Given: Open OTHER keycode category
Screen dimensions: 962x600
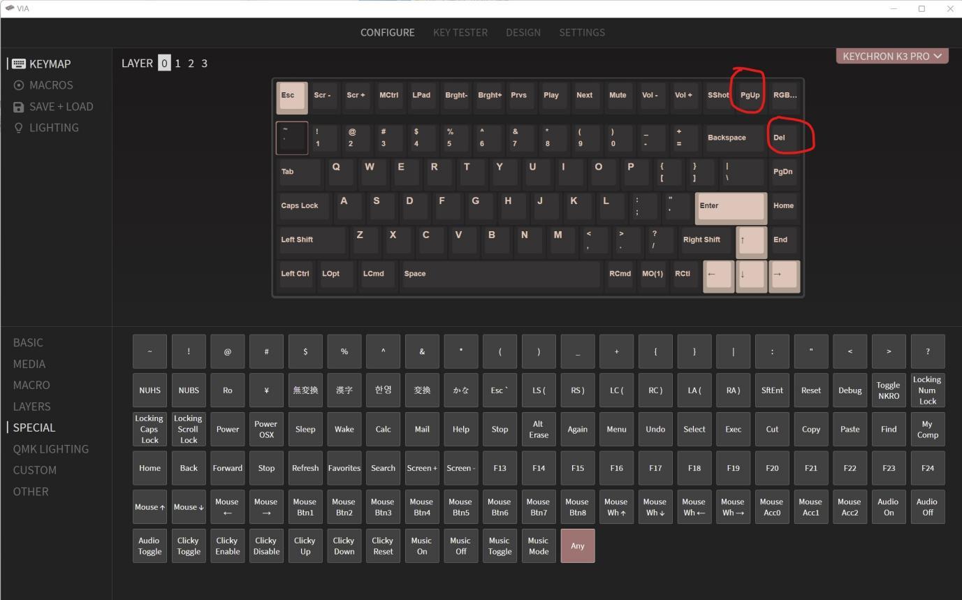Looking at the screenshot, I should [x=31, y=492].
